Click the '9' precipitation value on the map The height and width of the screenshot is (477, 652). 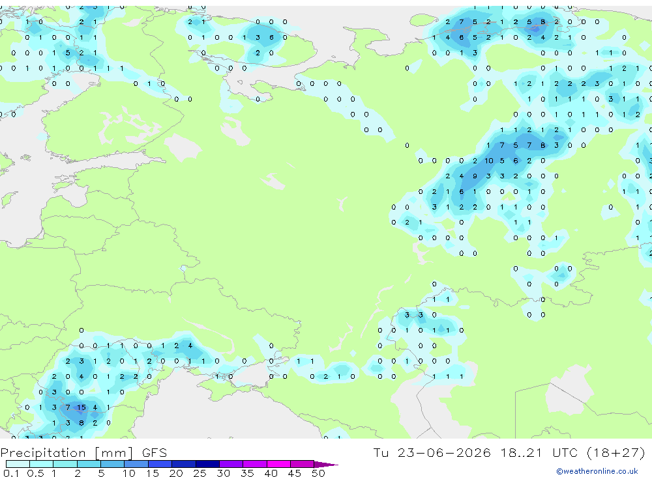click(475, 176)
